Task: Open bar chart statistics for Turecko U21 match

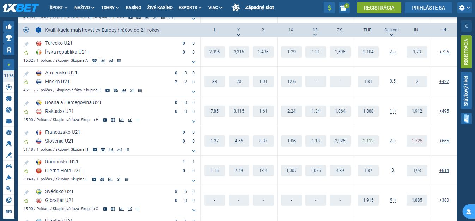Action: coord(103,61)
